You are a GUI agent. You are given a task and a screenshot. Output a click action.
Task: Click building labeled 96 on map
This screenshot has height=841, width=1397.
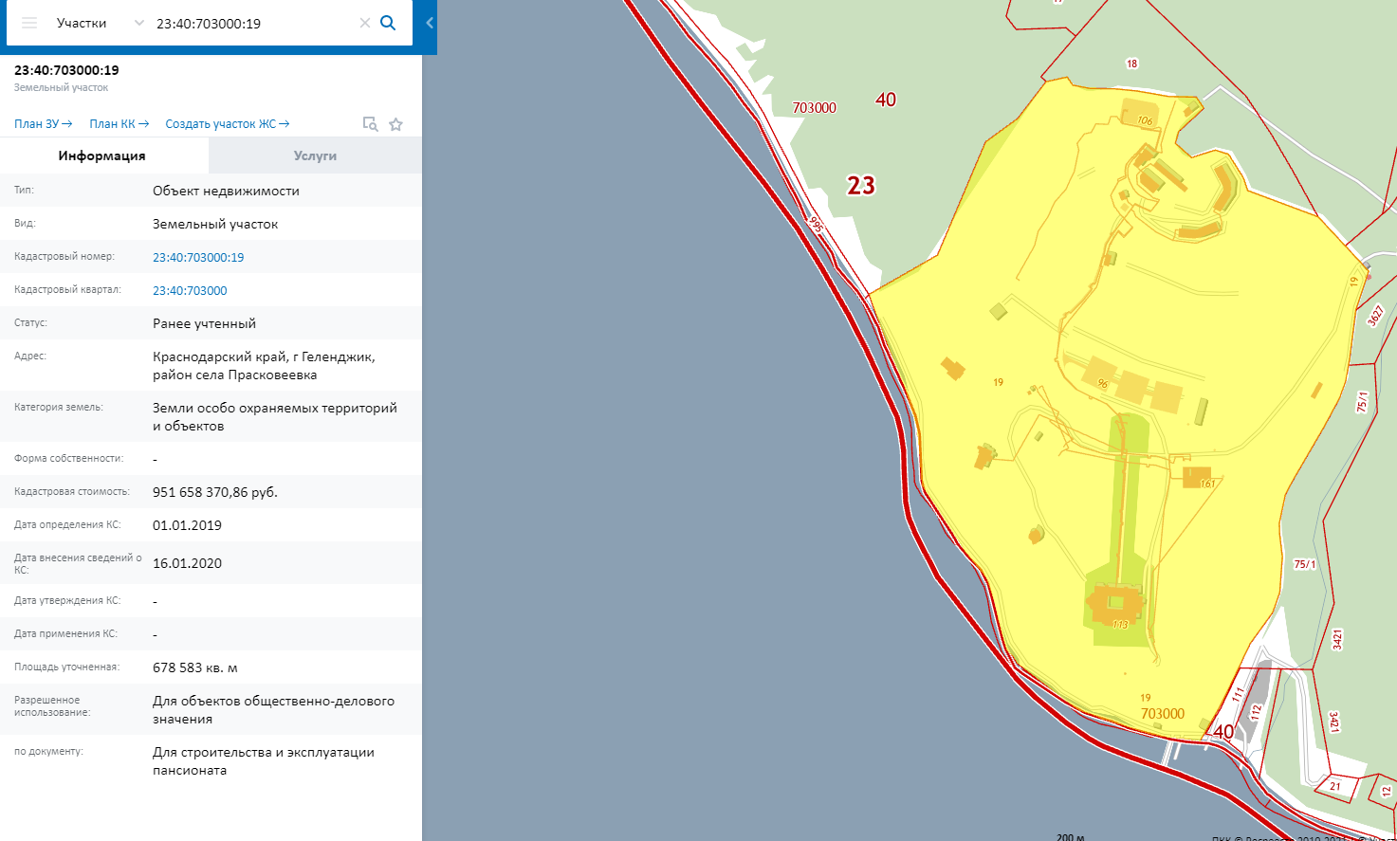(x=1101, y=375)
